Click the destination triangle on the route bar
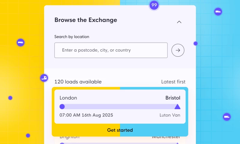The width and height of the screenshot is (240, 144). coord(178,106)
